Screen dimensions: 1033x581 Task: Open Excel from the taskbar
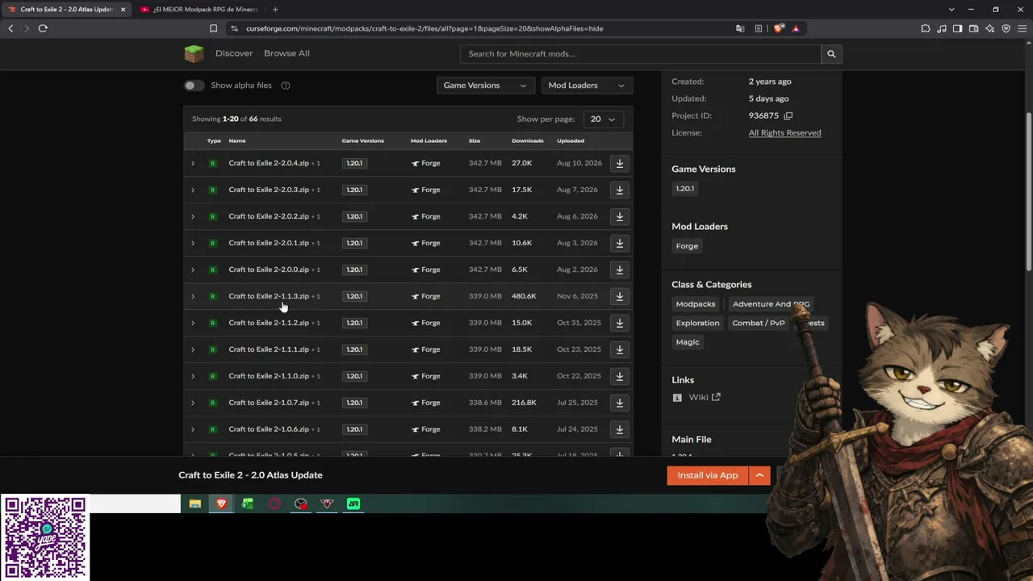point(248,504)
